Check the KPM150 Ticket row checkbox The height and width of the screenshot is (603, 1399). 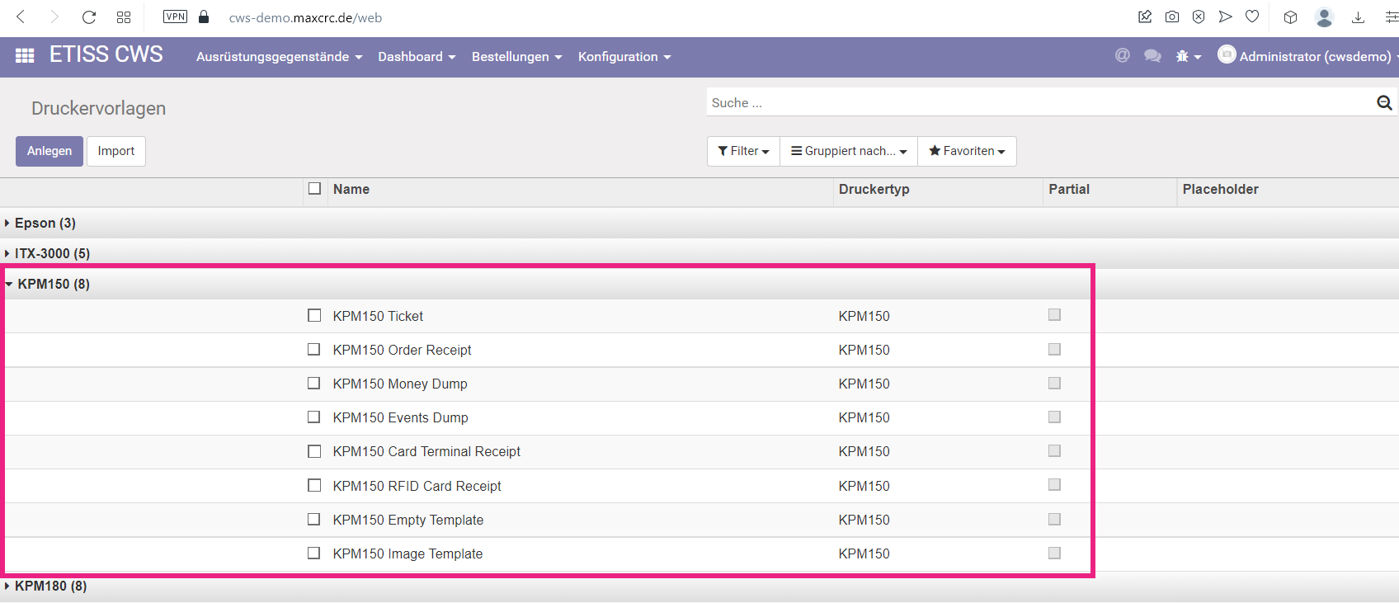pos(314,315)
